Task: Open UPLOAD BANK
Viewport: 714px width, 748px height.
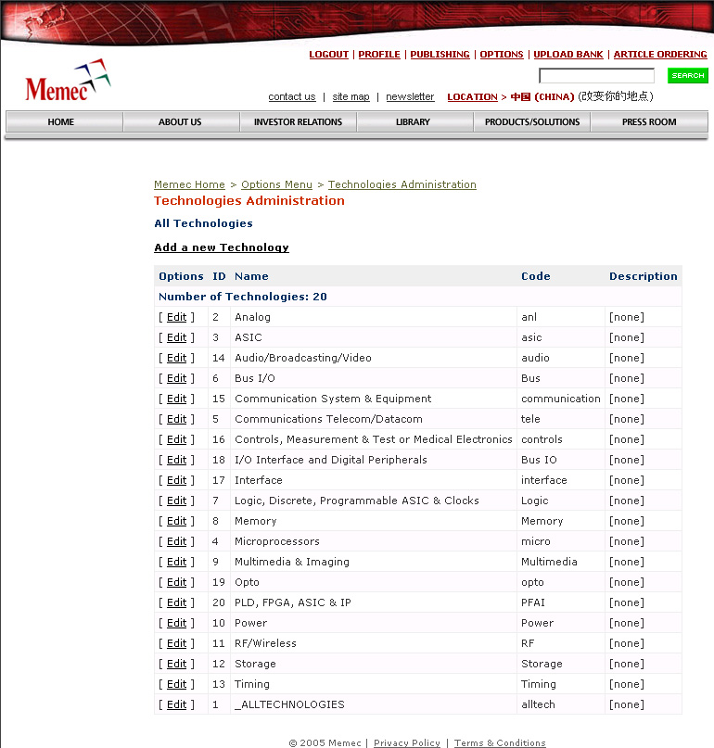Action: click(568, 55)
